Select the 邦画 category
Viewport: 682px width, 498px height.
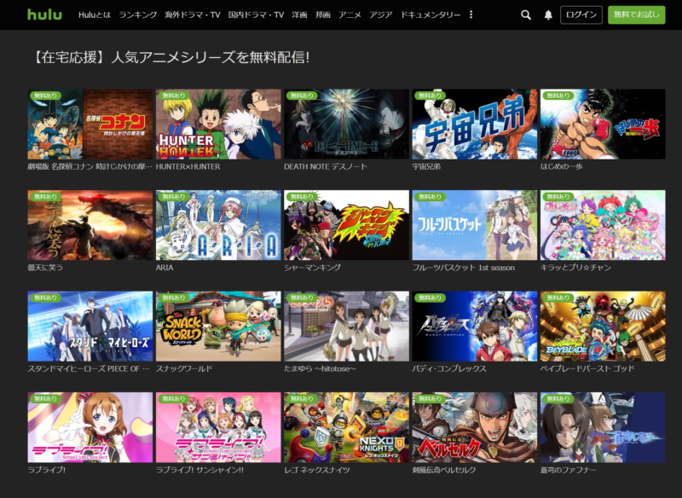click(x=323, y=14)
